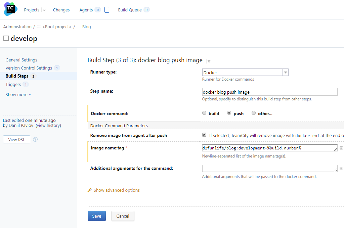Click inside the Step name input field
Image resolution: width=344 pixels, height=228 pixels.
[269, 92]
